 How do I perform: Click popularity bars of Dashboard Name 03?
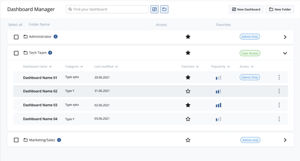click(x=218, y=105)
